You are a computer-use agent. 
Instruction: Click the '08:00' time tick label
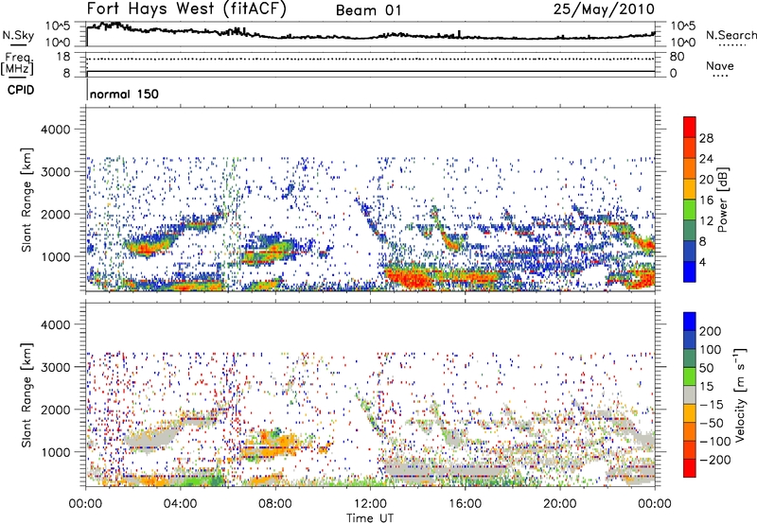(x=275, y=504)
